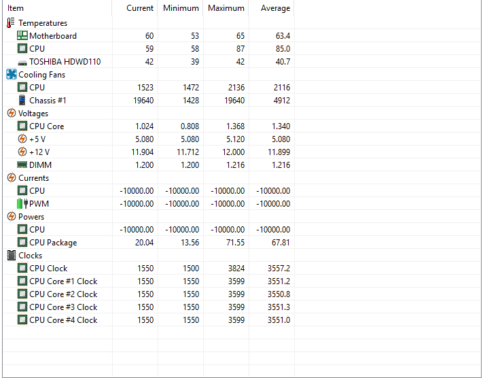Image resolution: width=483 pixels, height=378 pixels.
Task: Click CPU Core minimum value 0.808
Action: click(x=190, y=126)
